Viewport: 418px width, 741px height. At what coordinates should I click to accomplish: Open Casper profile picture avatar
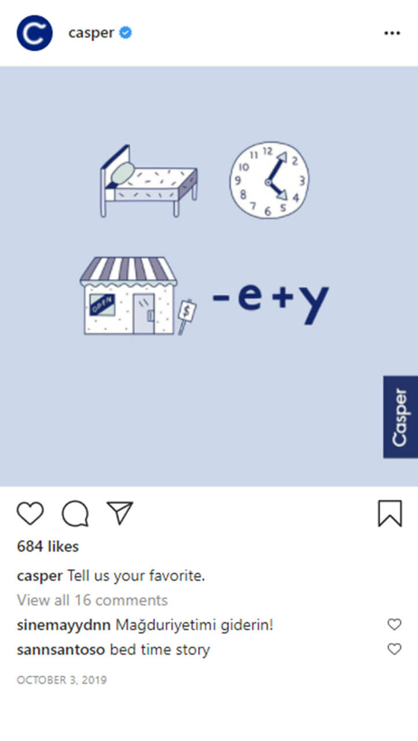click(x=35, y=33)
